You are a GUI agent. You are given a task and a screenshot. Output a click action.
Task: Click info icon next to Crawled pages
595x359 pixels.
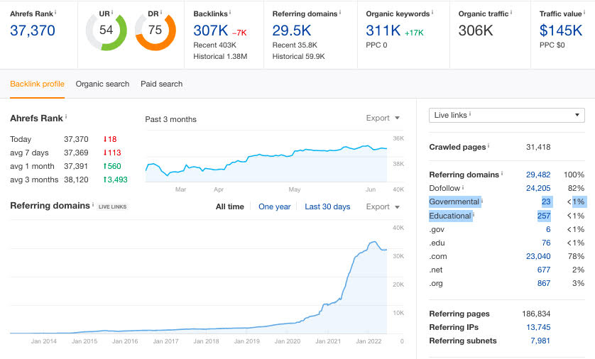click(488, 145)
